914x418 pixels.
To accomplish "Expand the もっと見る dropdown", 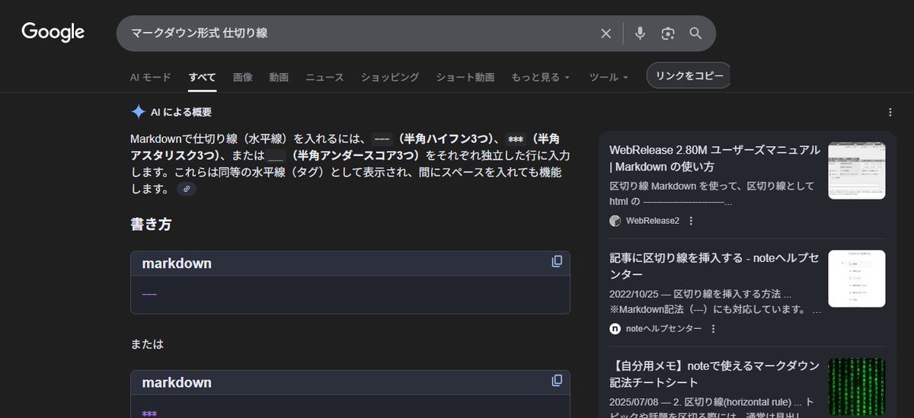I will point(540,77).
